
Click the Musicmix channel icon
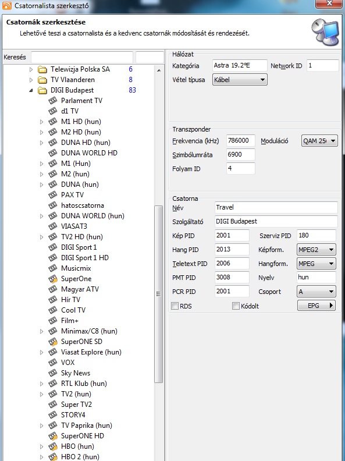coord(52,268)
